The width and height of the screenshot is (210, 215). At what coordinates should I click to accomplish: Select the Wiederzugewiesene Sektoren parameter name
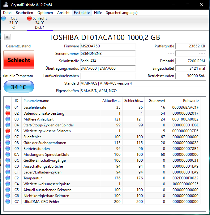coord(47,131)
